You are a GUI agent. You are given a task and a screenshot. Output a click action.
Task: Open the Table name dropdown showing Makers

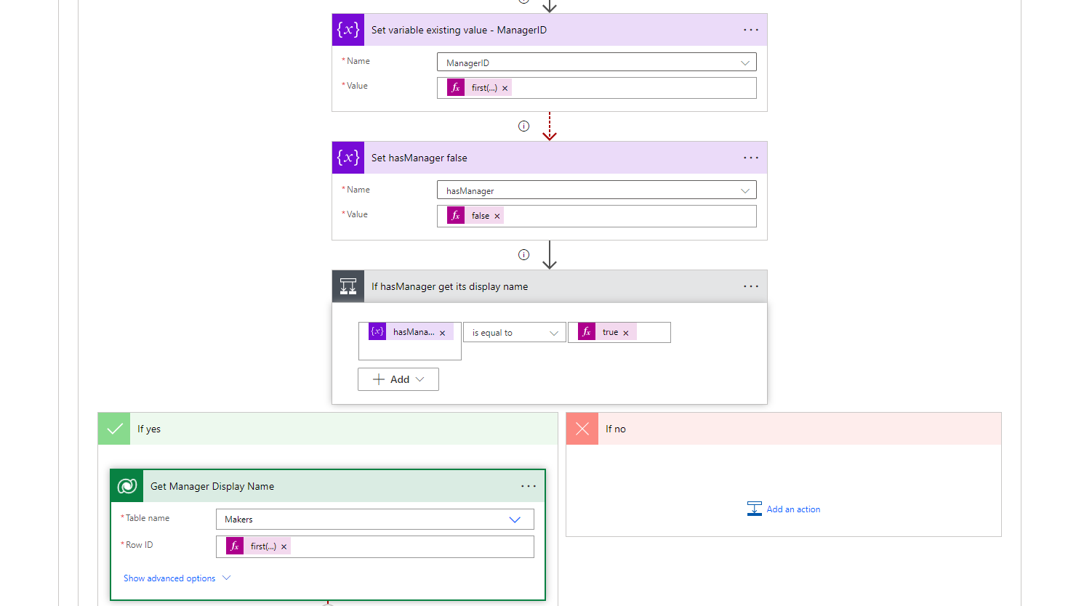click(515, 519)
